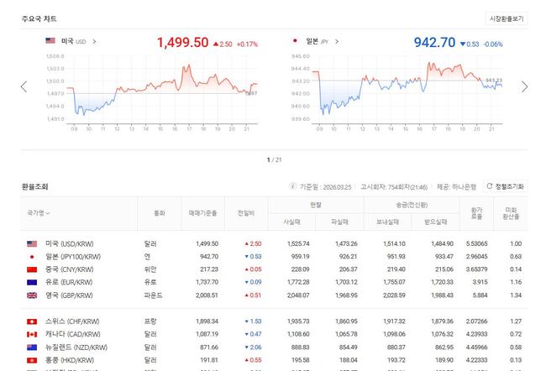Click the 전일비 column header
Screen dimensions: 546x371
(247, 213)
